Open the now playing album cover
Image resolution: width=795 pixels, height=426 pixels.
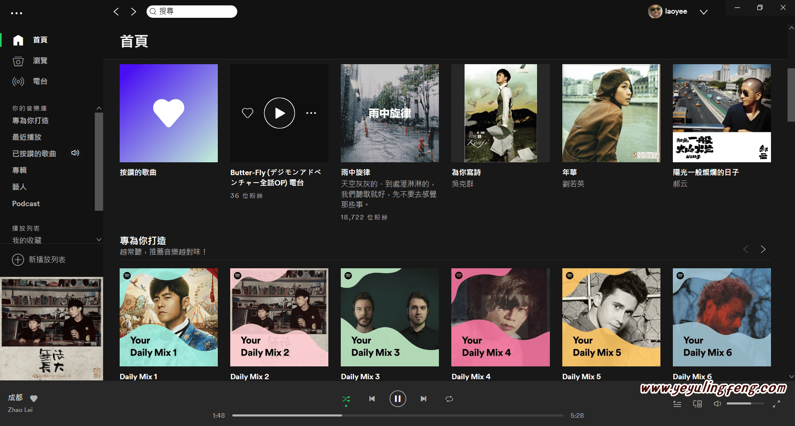[x=51, y=329]
